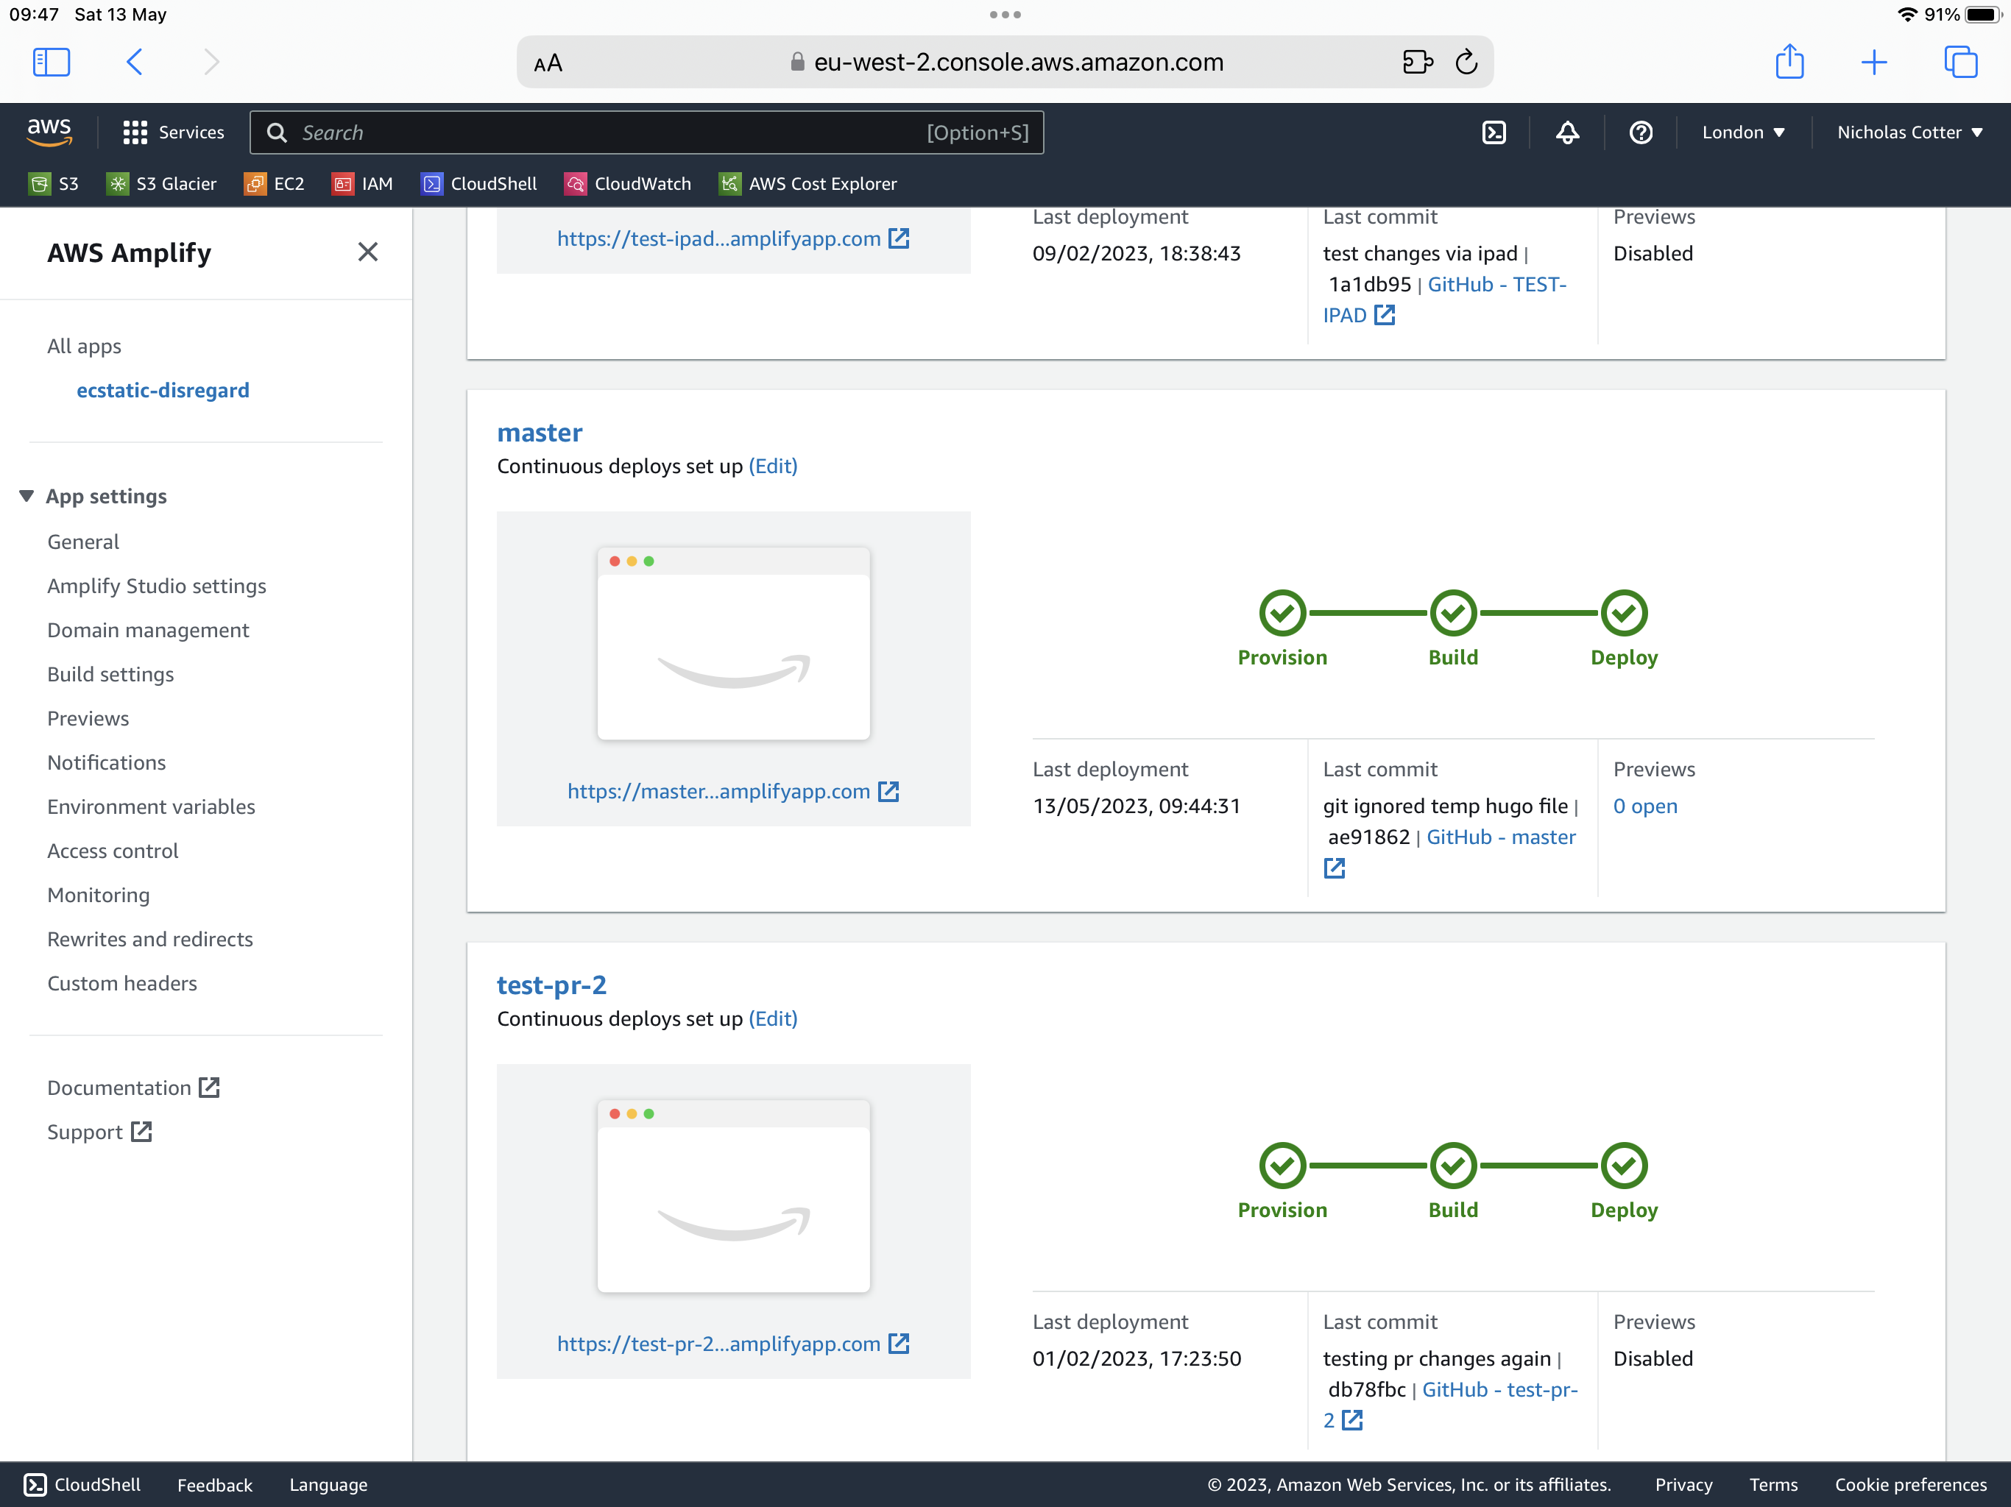Close the AWS Amplify side panel
Screen dimensions: 2011x1507
(x=367, y=252)
